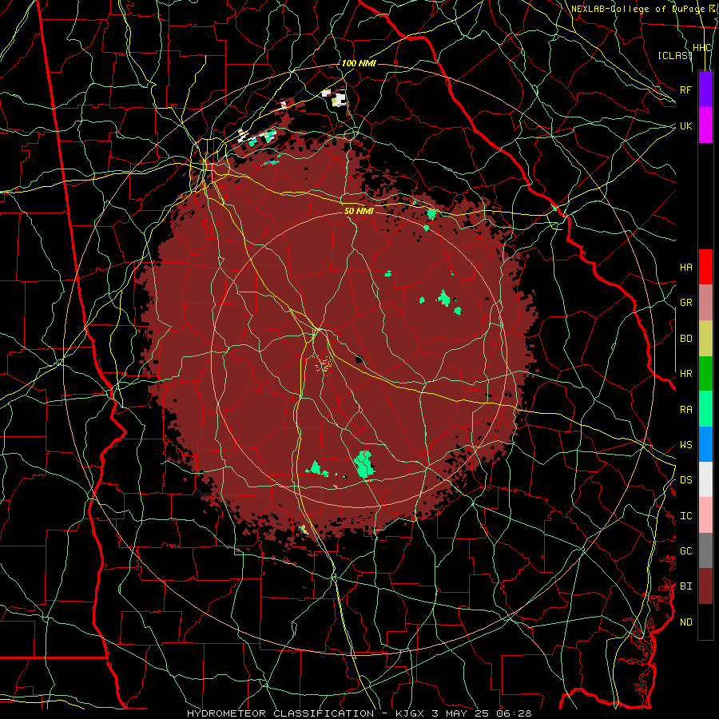This screenshot has height=719, width=719.
Task: Click the [CLAS] legend heading
Action: click(675, 56)
